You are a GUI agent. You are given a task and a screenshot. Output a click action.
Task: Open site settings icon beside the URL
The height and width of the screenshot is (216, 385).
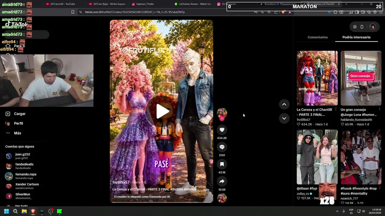[80, 12]
